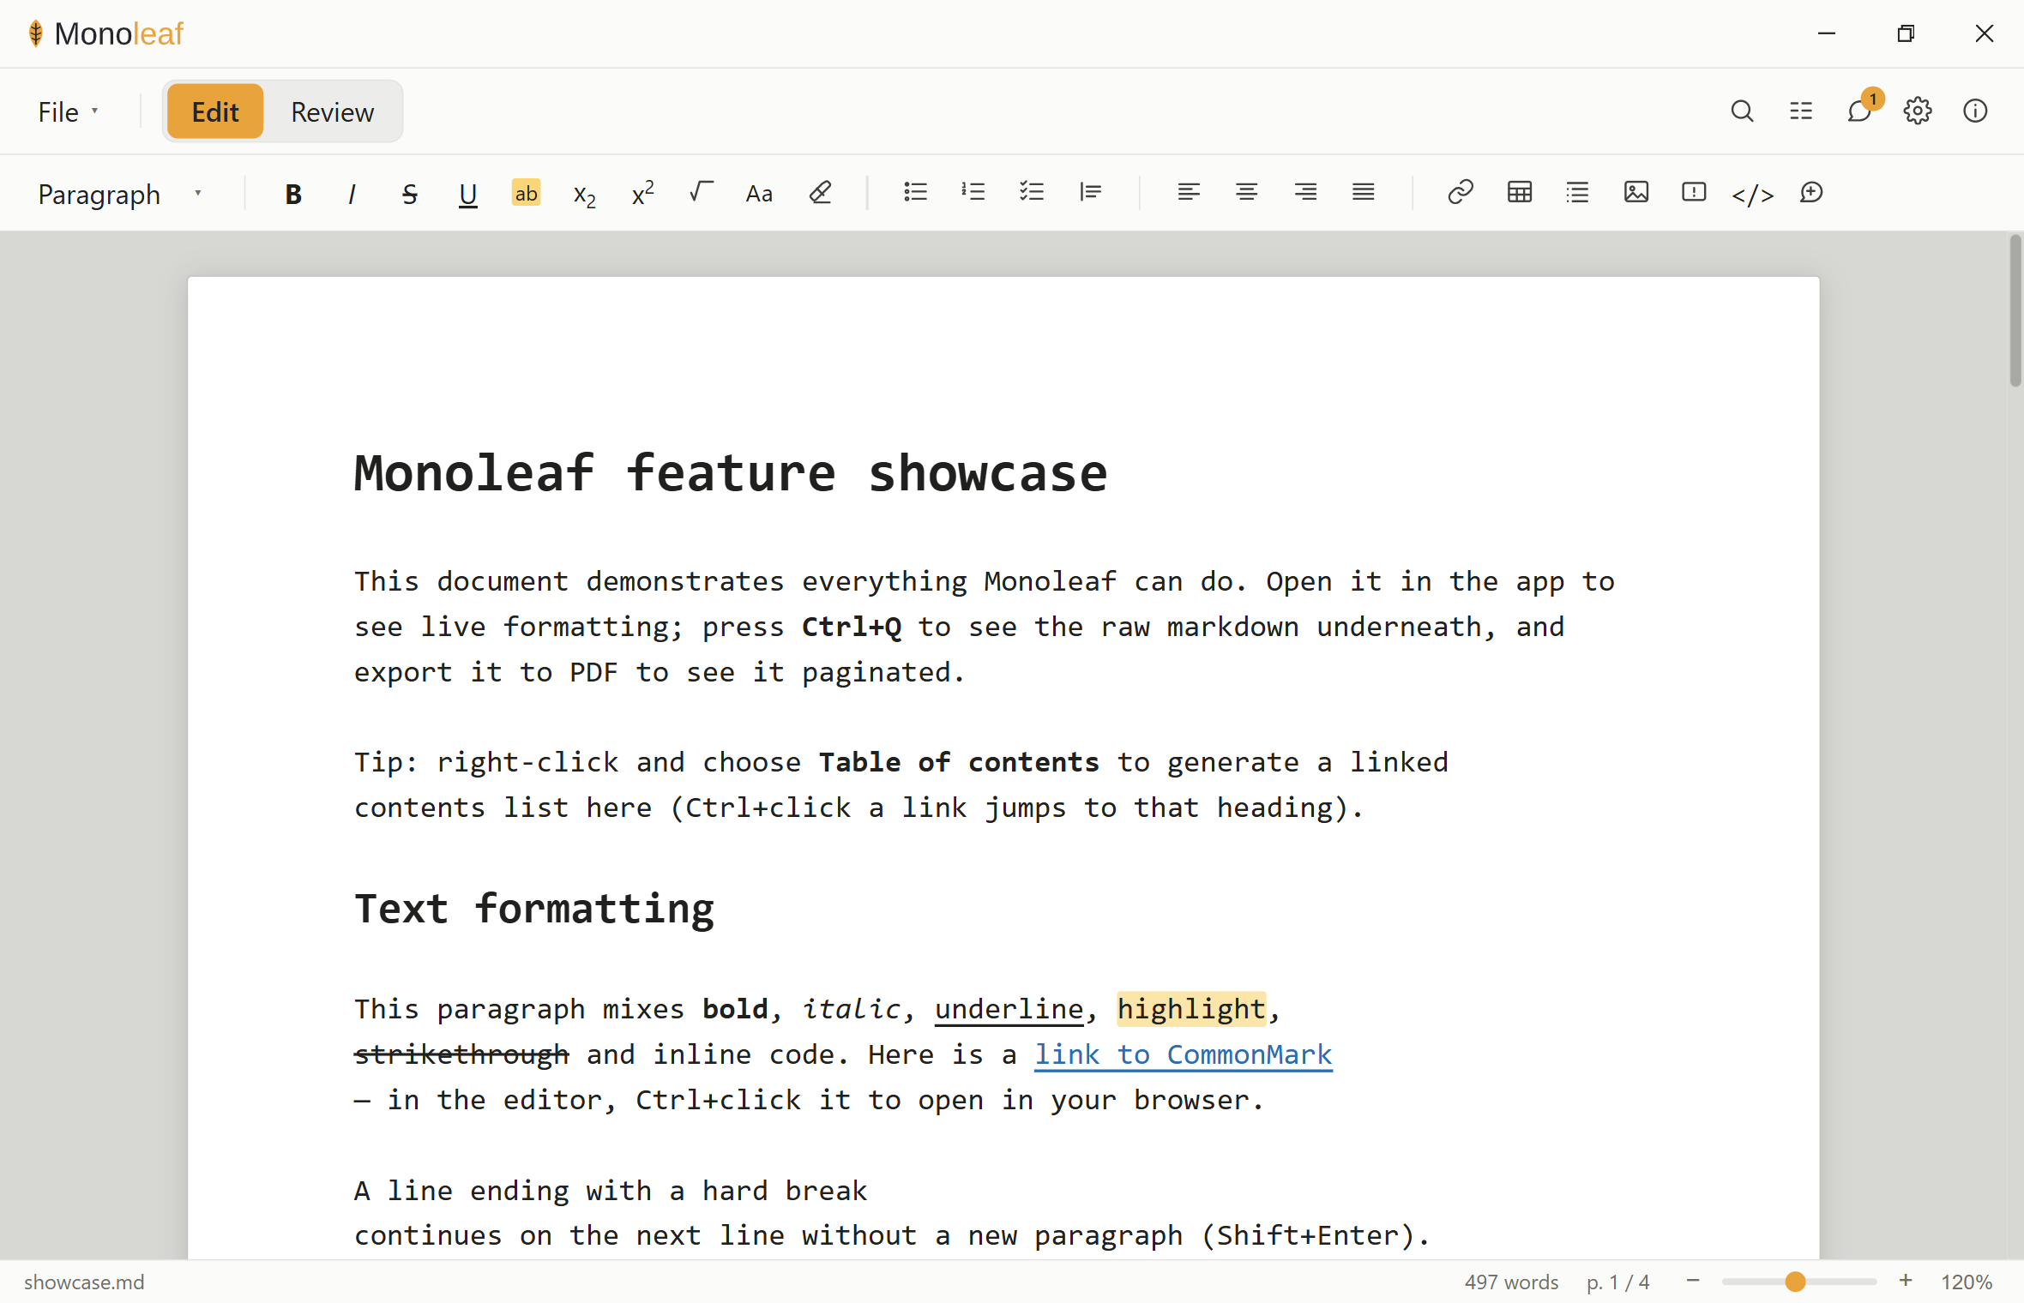The image size is (2024, 1303).
Task: Toggle bold formatting
Action: pyautogui.click(x=293, y=194)
